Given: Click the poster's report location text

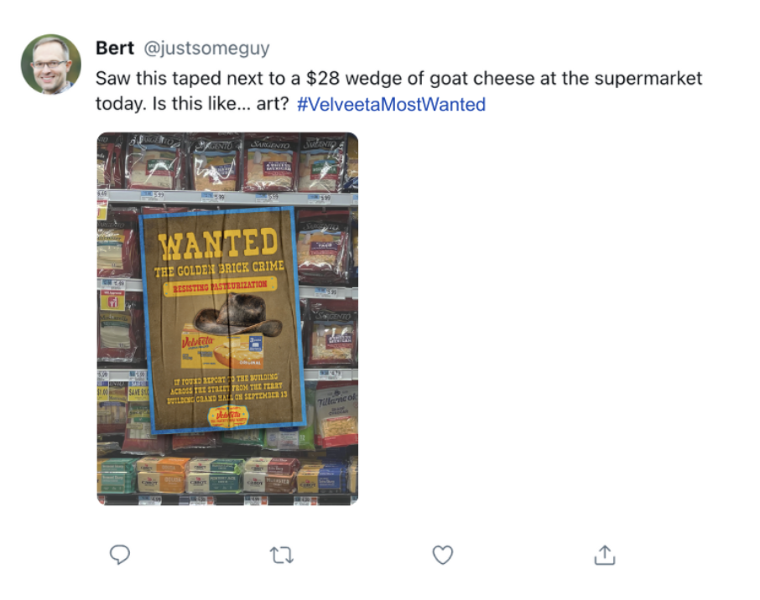Looking at the screenshot, I should [226, 388].
